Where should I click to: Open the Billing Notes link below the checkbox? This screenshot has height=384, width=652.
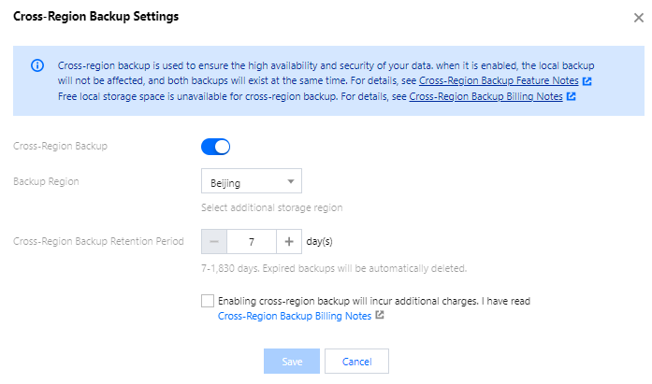[295, 317]
